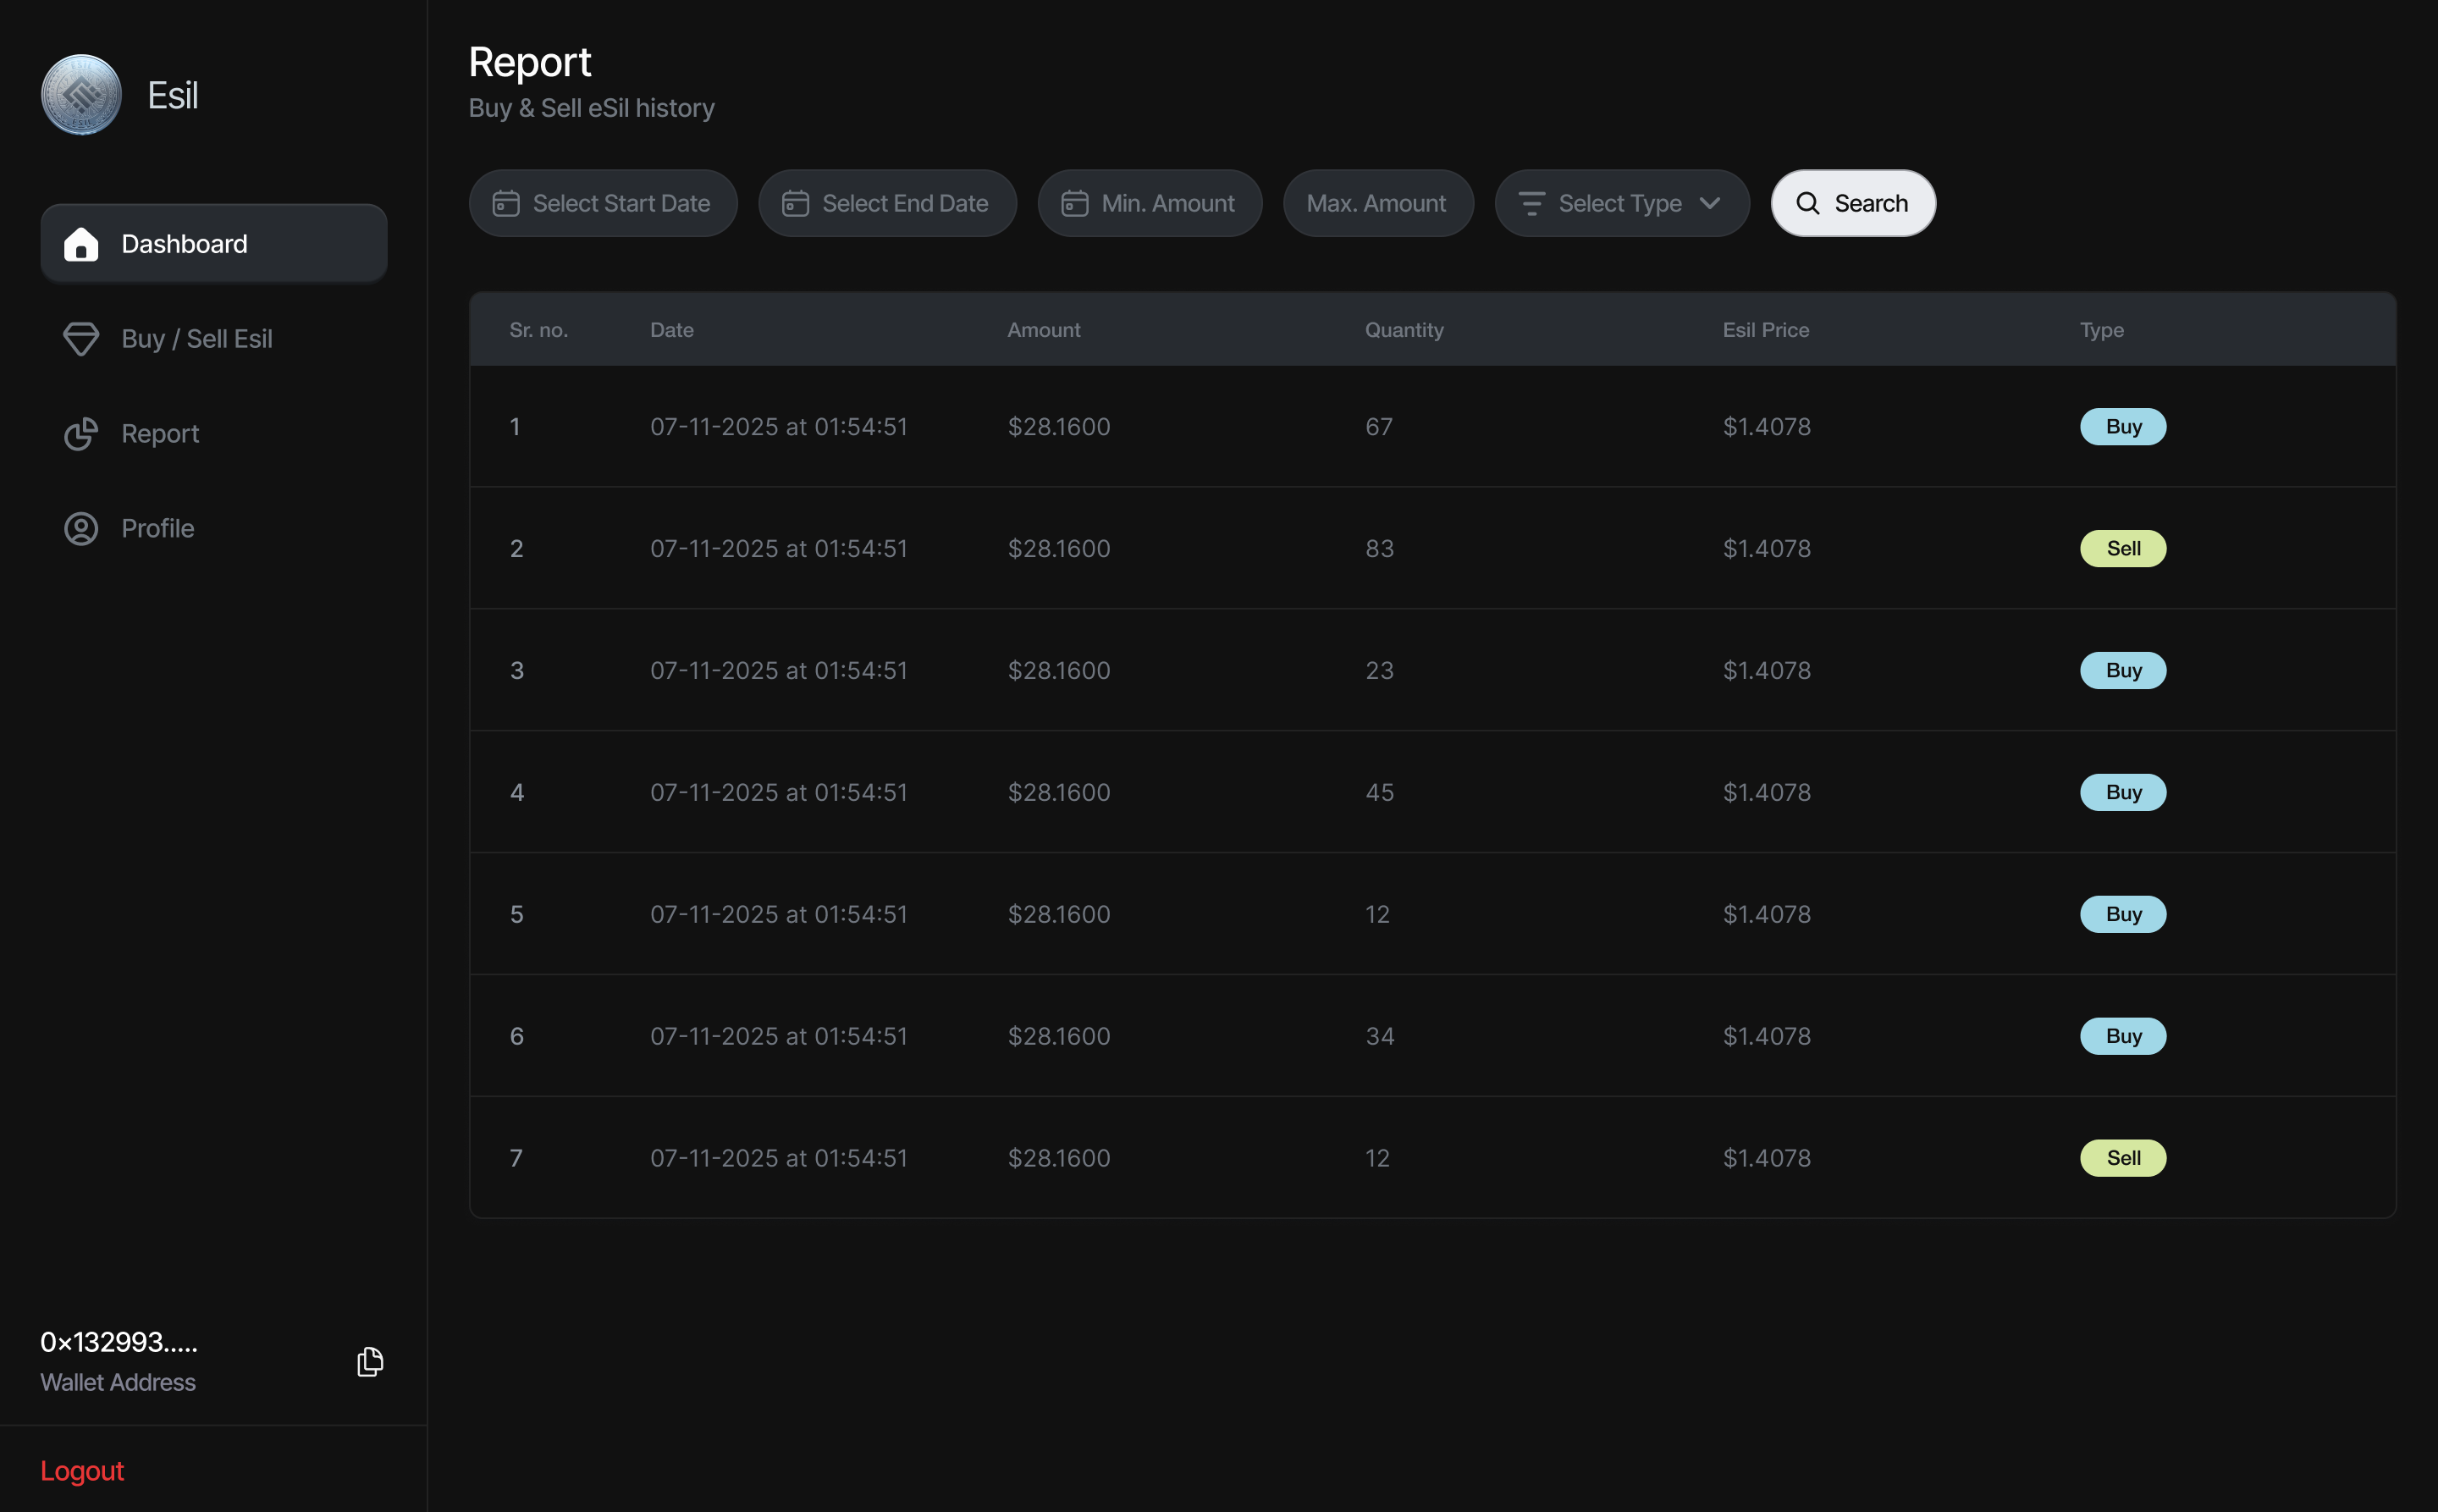This screenshot has height=1512, width=2438.
Task: Click the pie chart Report icon
Action: pos(81,434)
